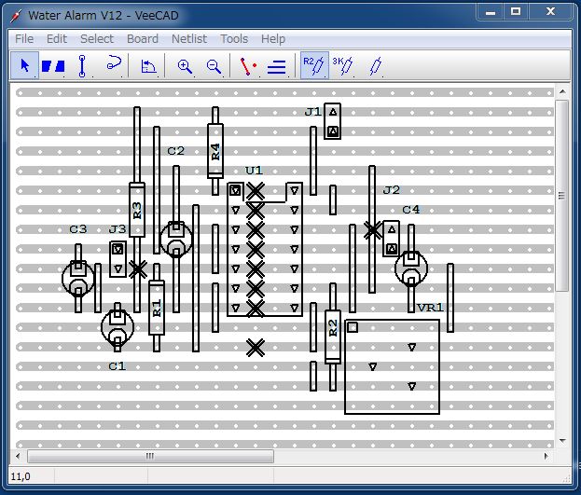Select connector J1 on the board
581x495 pixels.
point(333,121)
